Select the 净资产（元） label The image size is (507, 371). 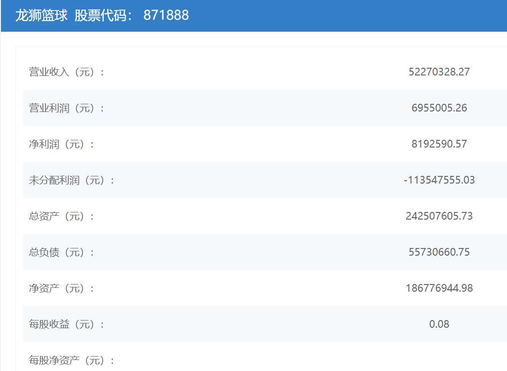coord(62,288)
